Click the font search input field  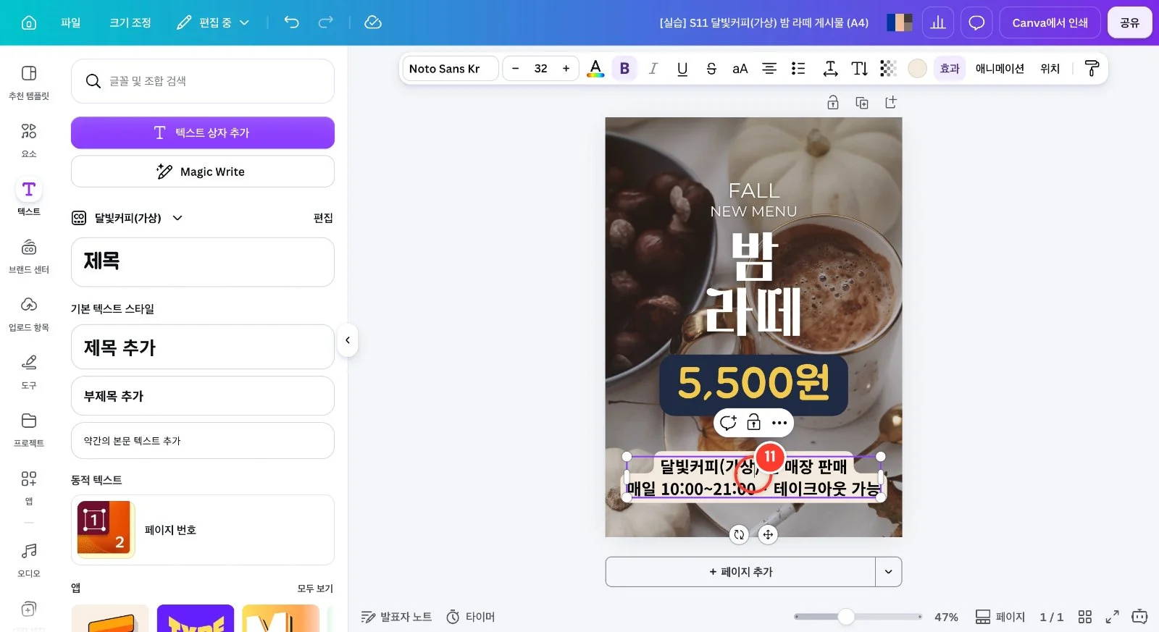(x=203, y=81)
